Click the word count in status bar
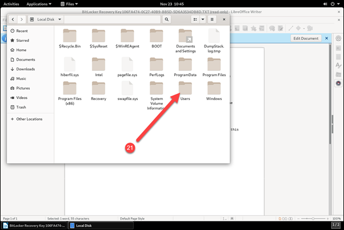Image resolution: width=344 pixels, height=230 pixels. coord(68,219)
